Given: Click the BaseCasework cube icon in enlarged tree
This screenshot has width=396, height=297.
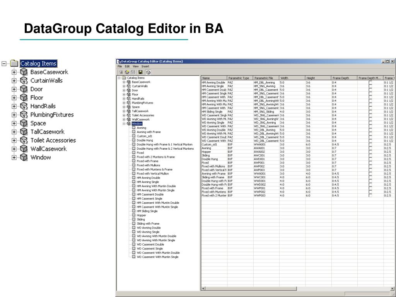Looking at the screenshot, I should pyautogui.click(x=24, y=72).
